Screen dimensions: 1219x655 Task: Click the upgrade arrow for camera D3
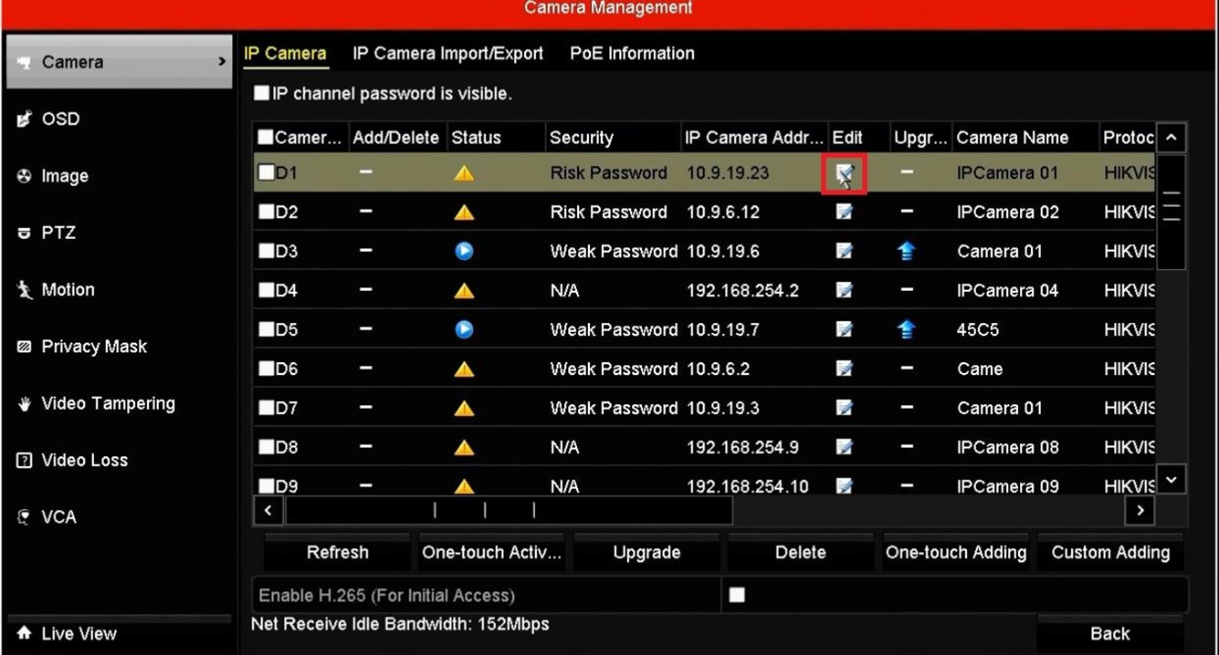tap(906, 252)
